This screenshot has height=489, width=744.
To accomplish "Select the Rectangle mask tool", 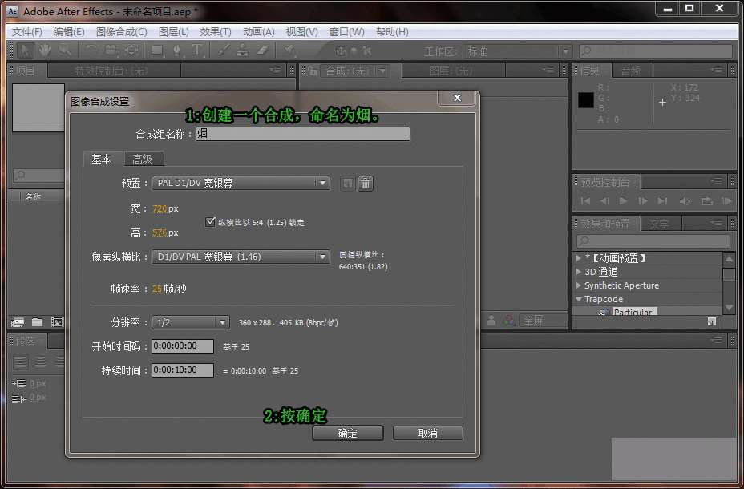I will click(157, 51).
